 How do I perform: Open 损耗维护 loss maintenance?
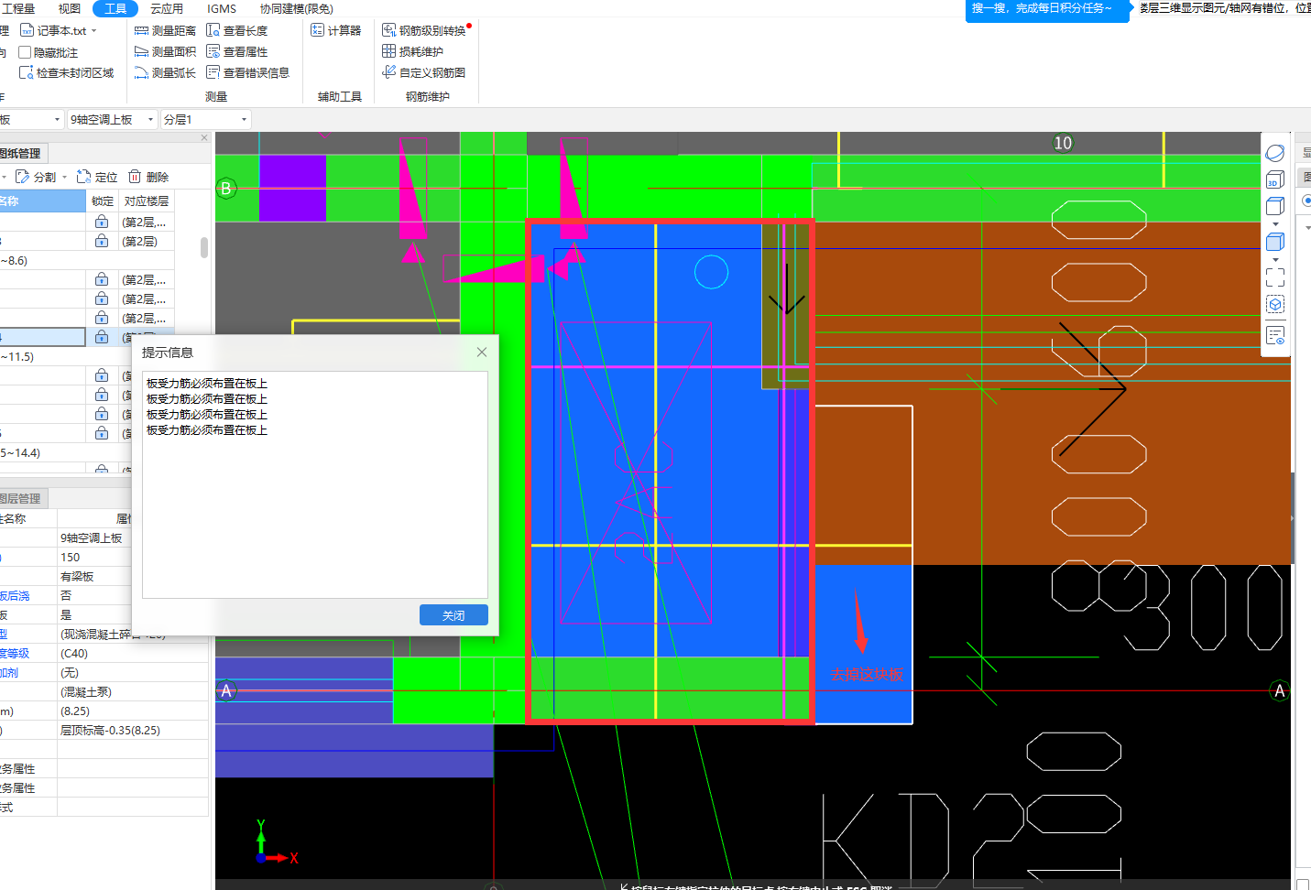coord(413,51)
